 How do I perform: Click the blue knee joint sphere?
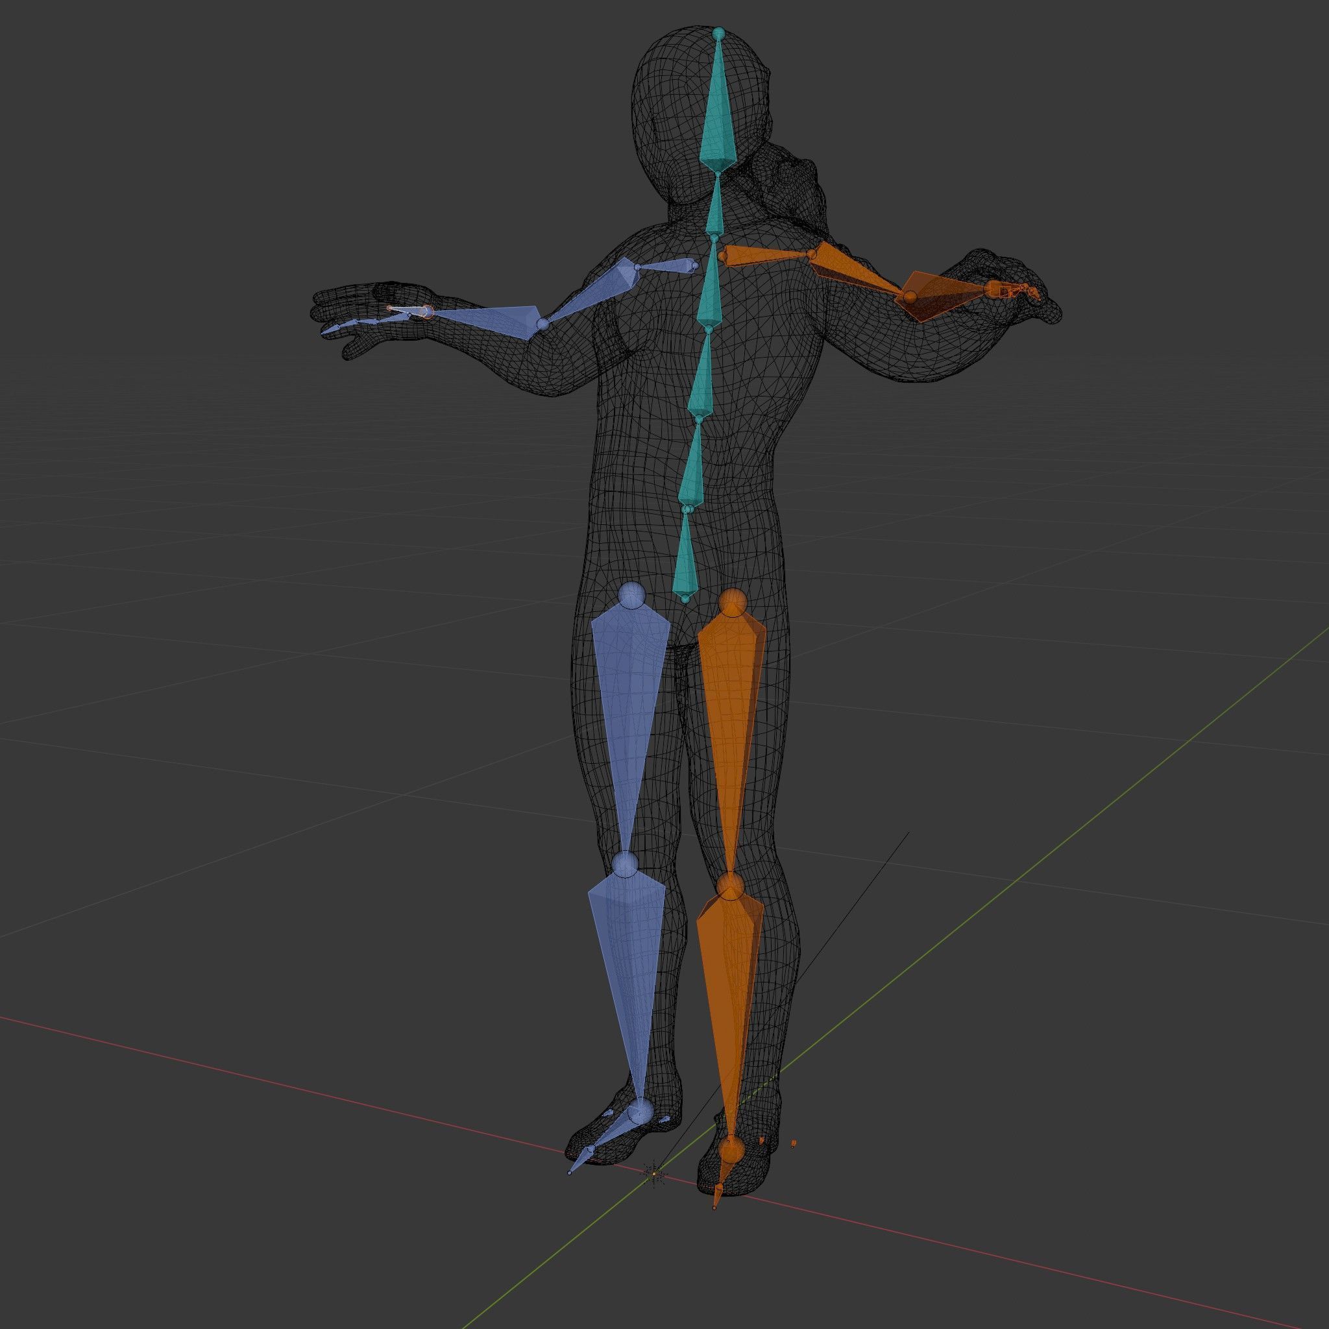(626, 864)
